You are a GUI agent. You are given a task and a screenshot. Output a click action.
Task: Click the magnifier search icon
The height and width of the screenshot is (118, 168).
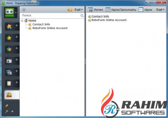click(82, 16)
